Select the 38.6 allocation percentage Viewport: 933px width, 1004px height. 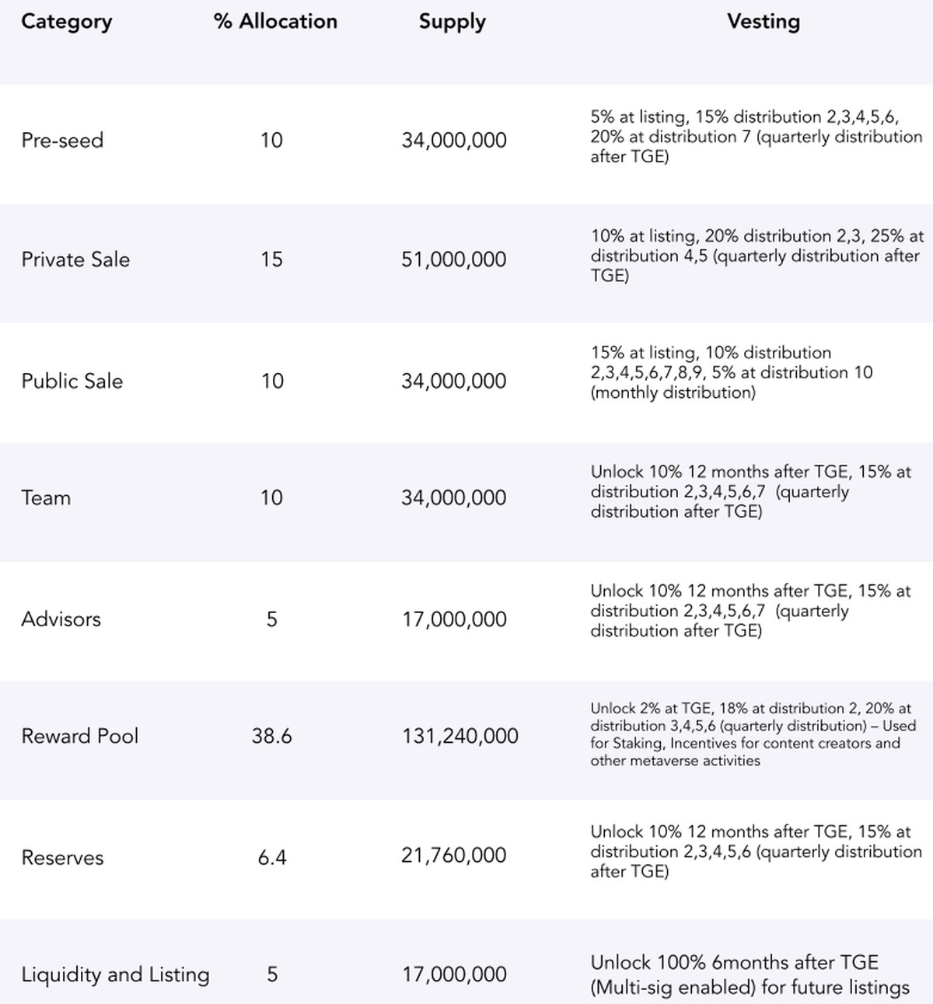point(271,737)
